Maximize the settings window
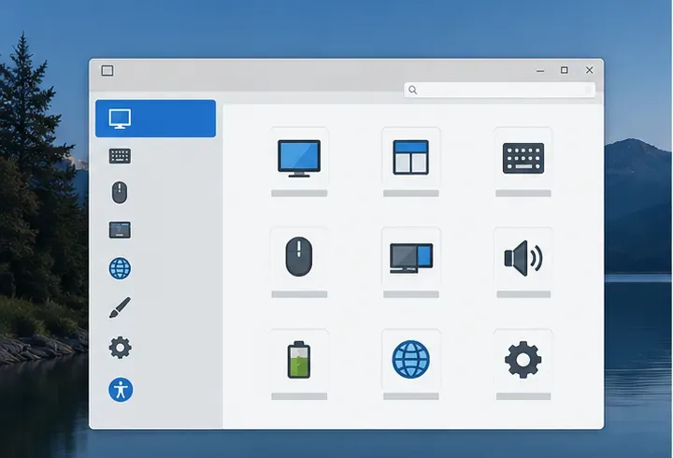This screenshot has width=673, height=458. click(x=565, y=70)
